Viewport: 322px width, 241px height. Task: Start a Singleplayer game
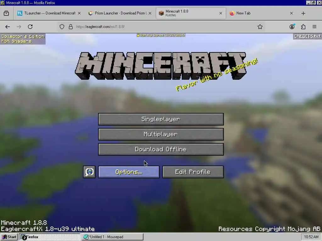(161, 119)
